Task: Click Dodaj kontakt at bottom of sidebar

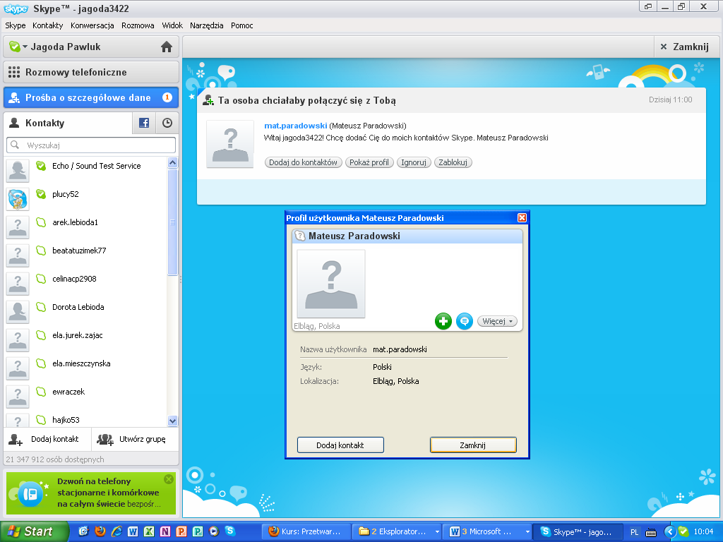Action: (47, 439)
